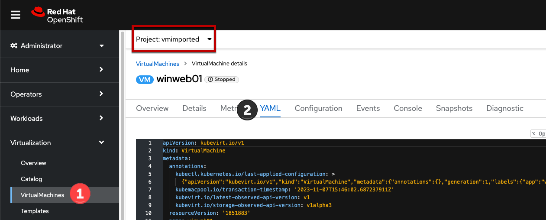Screen dimensions: 546x220
Task: Switch to the Diagnostic tab
Action: pyautogui.click(x=505, y=108)
